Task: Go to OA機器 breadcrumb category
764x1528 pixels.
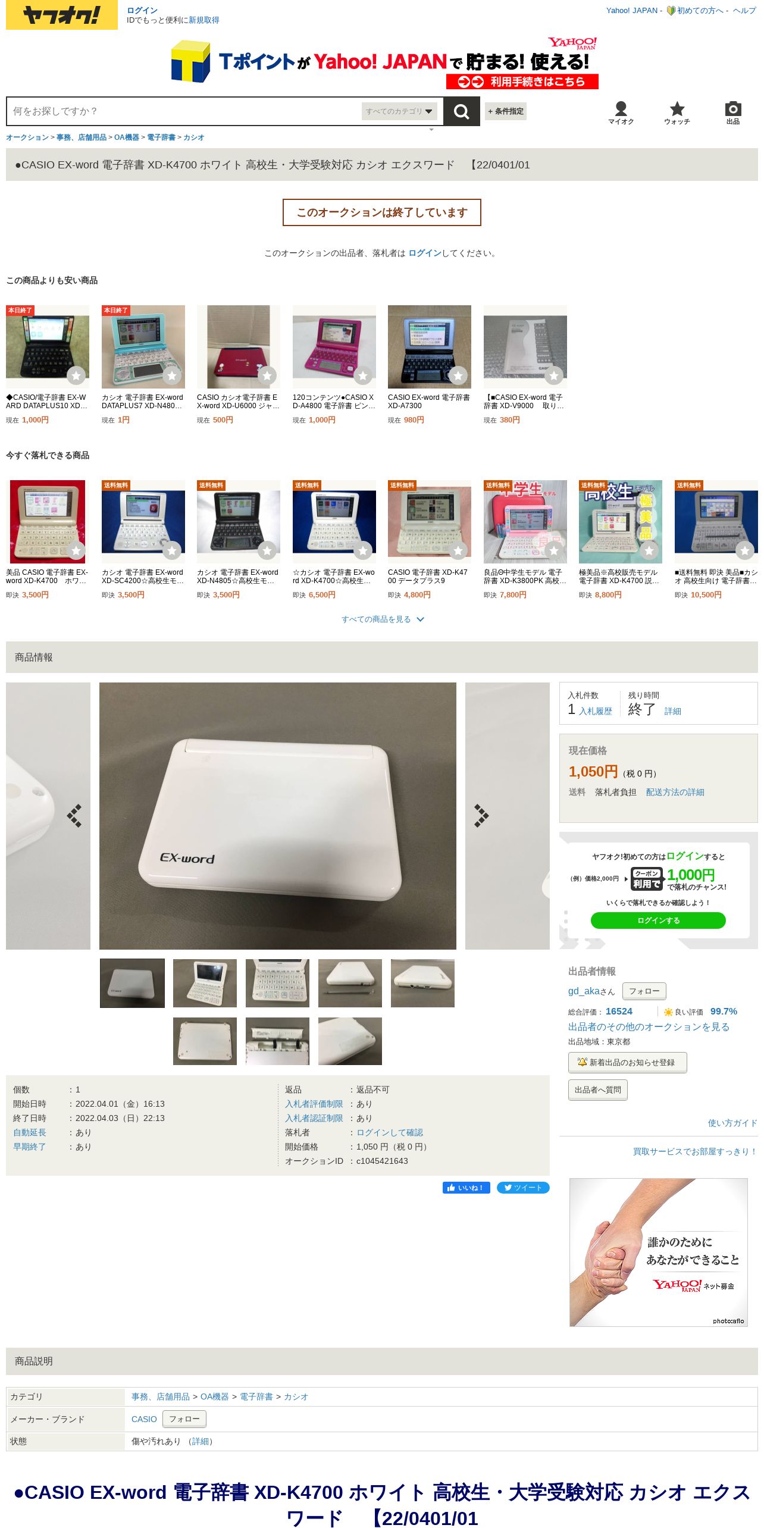Action: point(127,137)
